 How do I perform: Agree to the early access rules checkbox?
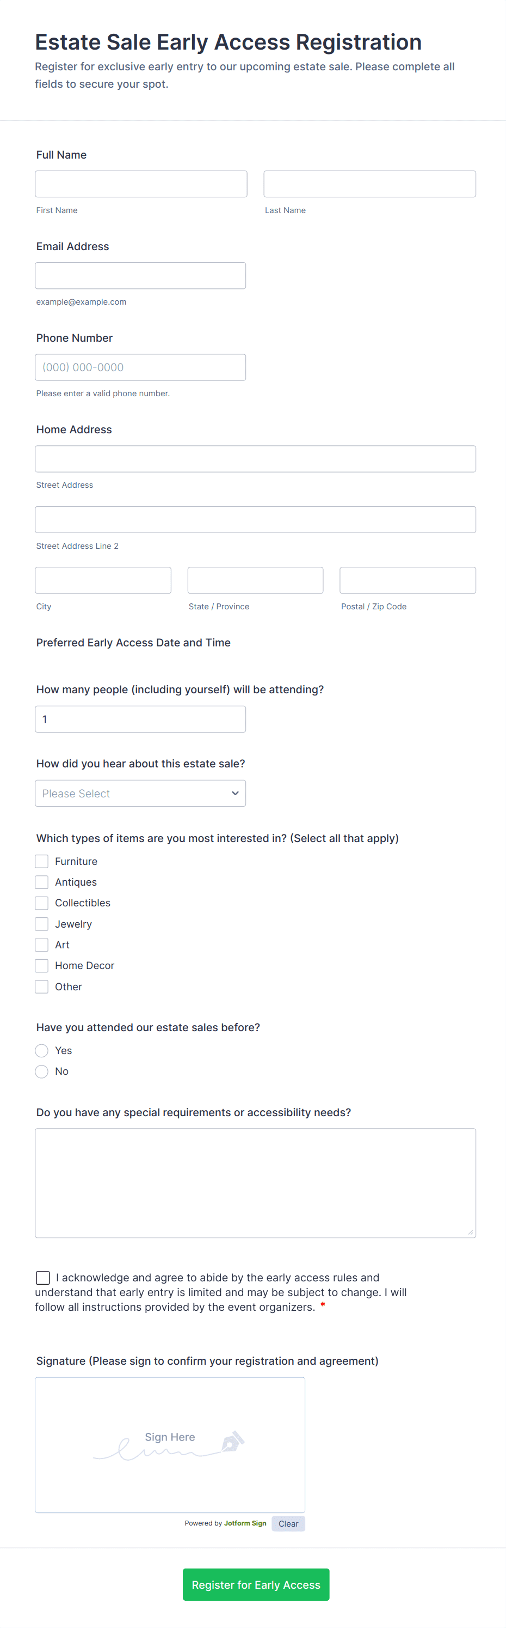tap(43, 1278)
